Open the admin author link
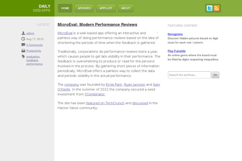The height and width of the screenshot is (161, 242). point(30,33)
